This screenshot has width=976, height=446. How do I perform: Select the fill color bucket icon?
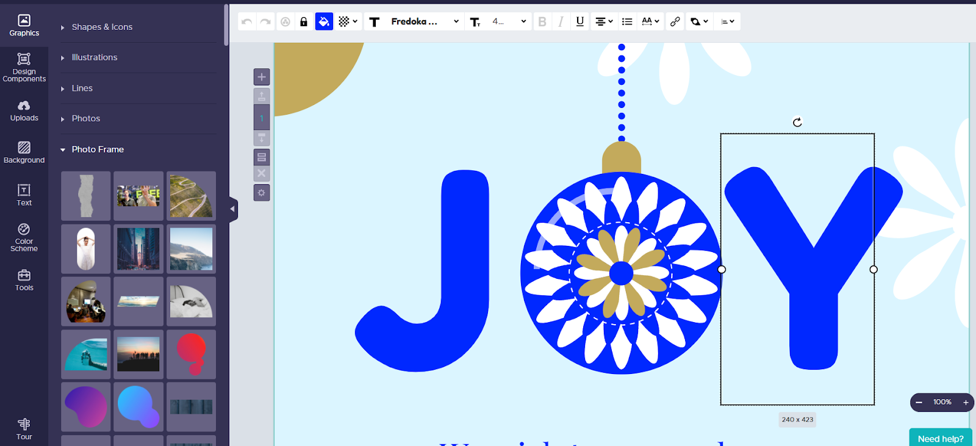(324, 21)
